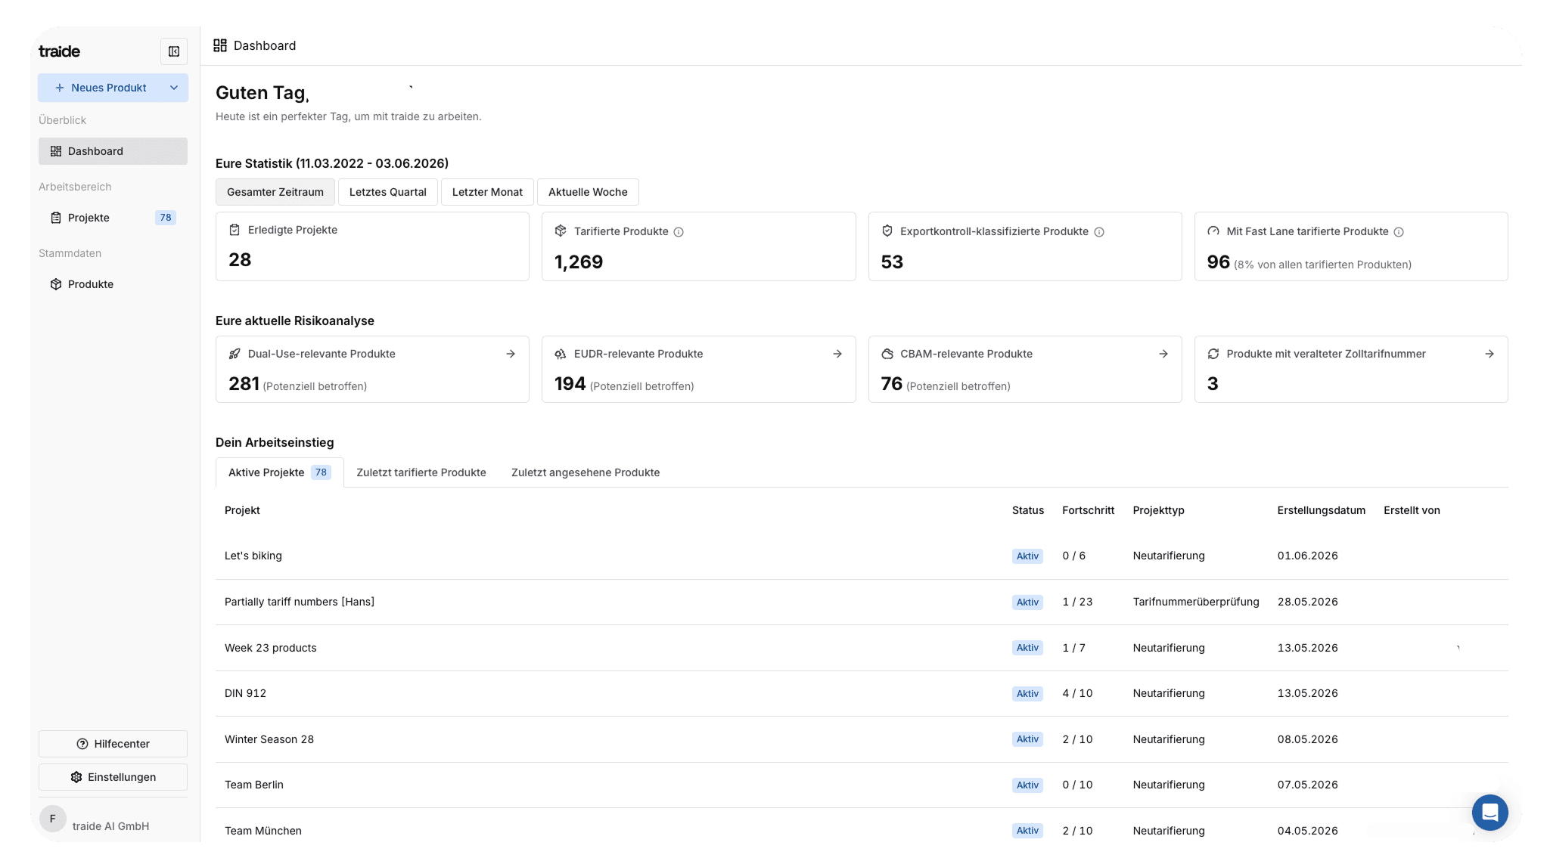The height and width of the screenshot is (864, 1547).
Task: Click the Tarifierte Produkte cube icon
Action: click(561, 231)
